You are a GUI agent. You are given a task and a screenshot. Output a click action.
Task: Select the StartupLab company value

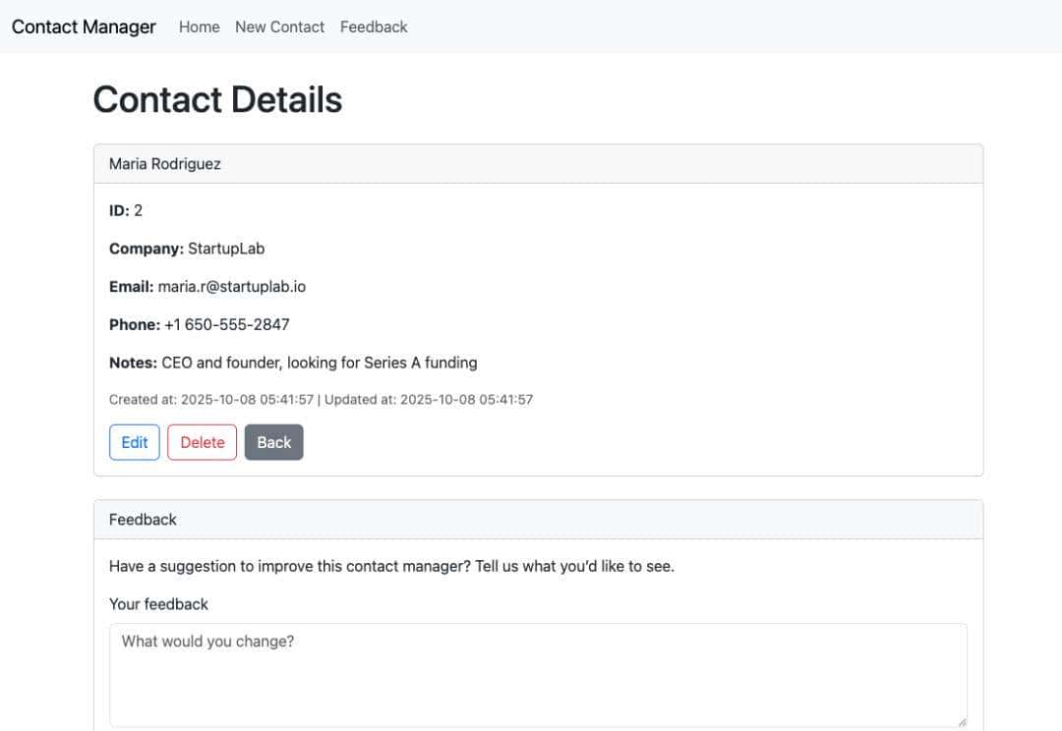click(x=226, y=249)
